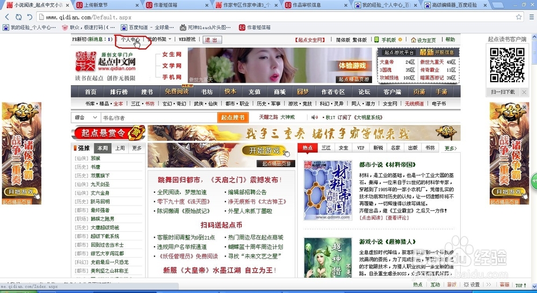This screenshot has width=537, height=293.
Task: Click the book name search field
Action: point(159,118)
